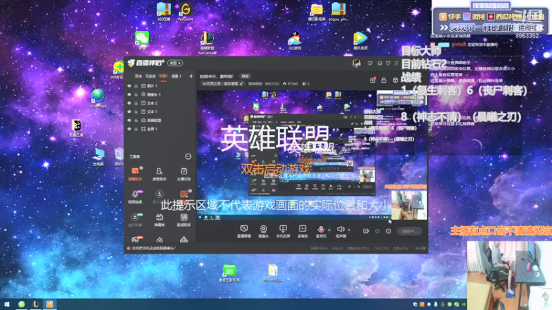Expand the speaker dropdown arrow
Image resolution: width=552 pixels, height=310 pixels.
pyautogui.click(x=349, y=230)
